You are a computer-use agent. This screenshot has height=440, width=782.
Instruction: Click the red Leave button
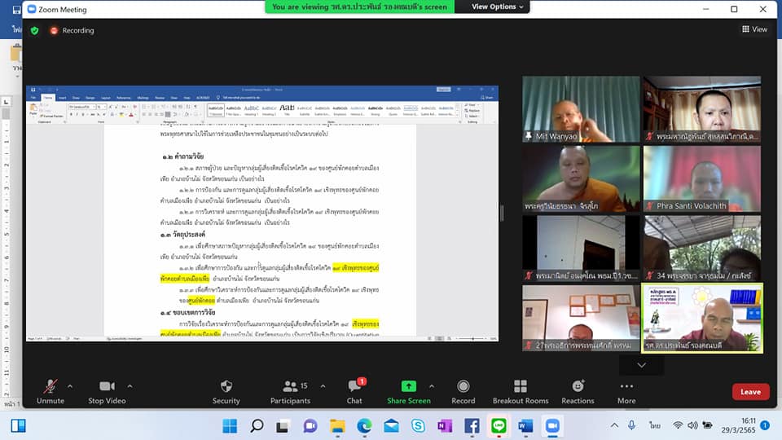tap(750, 392)
